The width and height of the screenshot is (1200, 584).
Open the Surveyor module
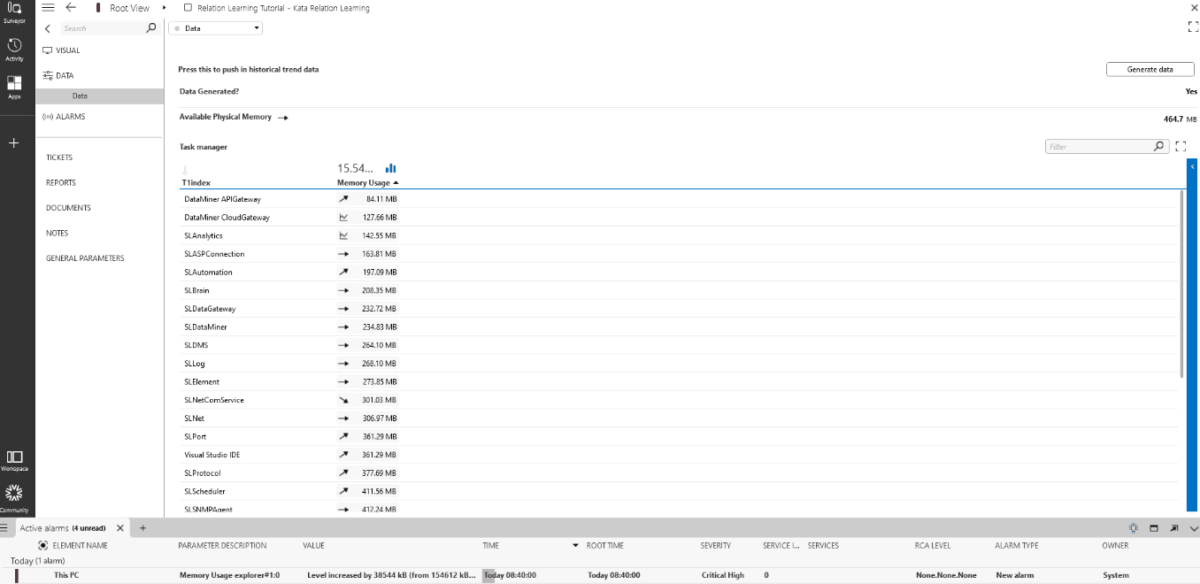tap(14, 12)
